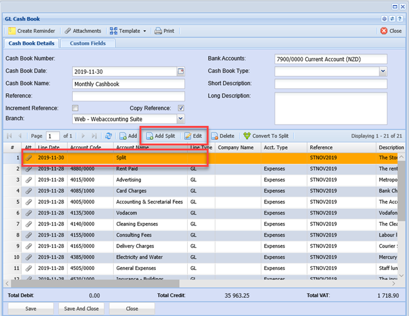Image resolution: width=409 pixels, height=316 pixels.
Task: Open the Cash Book Type dropdown
Action: [383, 71]
